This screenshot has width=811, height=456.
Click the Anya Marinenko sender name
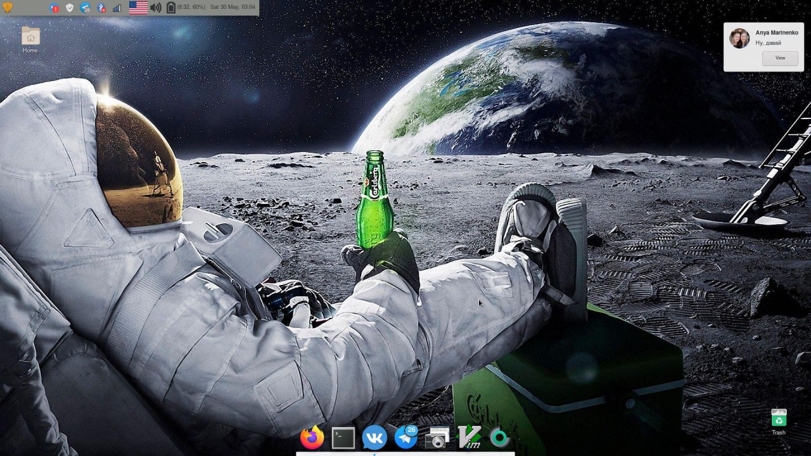click(x=777, y=32)
